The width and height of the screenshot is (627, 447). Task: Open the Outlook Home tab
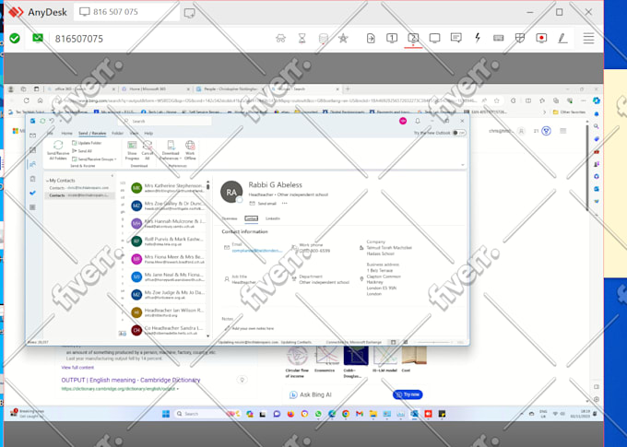coord(66,133)
